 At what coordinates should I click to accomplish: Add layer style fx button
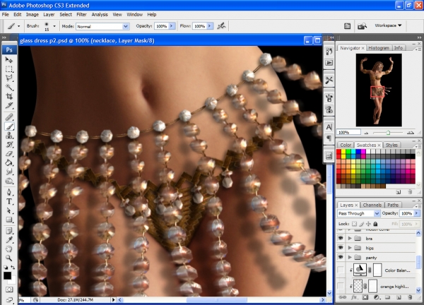coord(354,297)
